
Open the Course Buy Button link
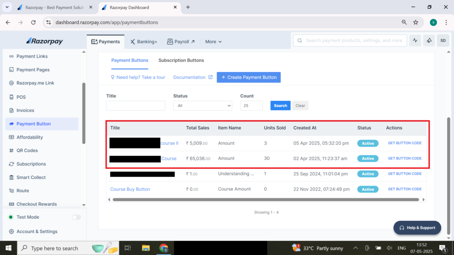coord(130,189)
